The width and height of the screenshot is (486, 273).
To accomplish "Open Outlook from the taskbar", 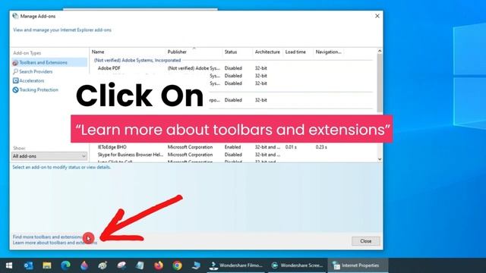I will pos(28,265).
